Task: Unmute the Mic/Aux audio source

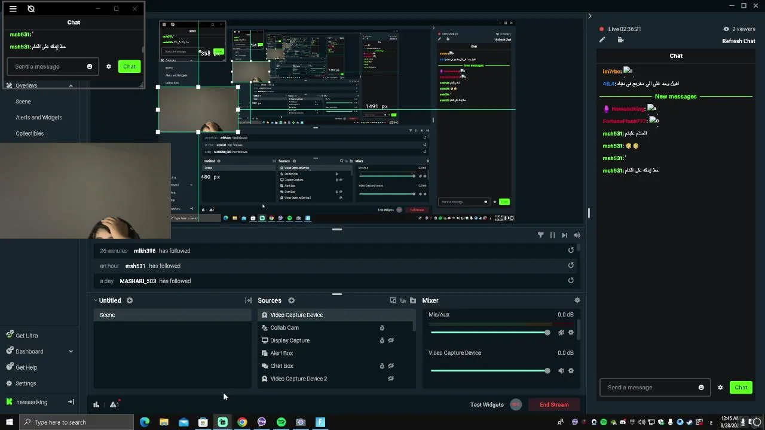Action: click(561, 333)
